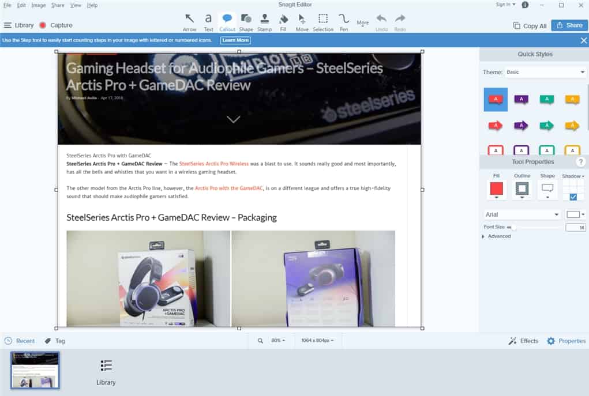The image size is (589, 396).
Task: Open the Sign in dropdown
Action: click(x=505, y=5)
